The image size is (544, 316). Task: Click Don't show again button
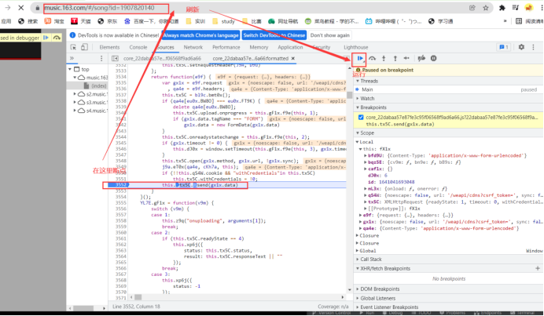click(330, 35)
